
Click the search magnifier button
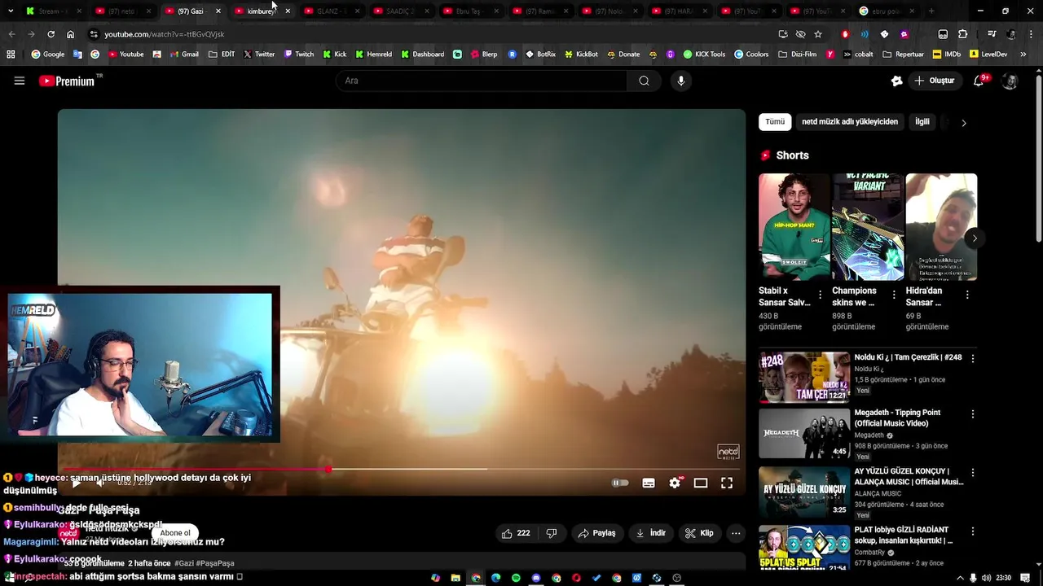tap(644, 81)
